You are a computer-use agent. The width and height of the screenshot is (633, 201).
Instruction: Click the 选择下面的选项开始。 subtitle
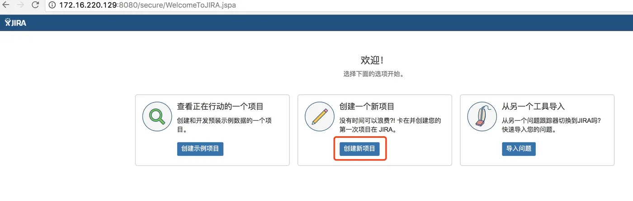tap(373, 74)
